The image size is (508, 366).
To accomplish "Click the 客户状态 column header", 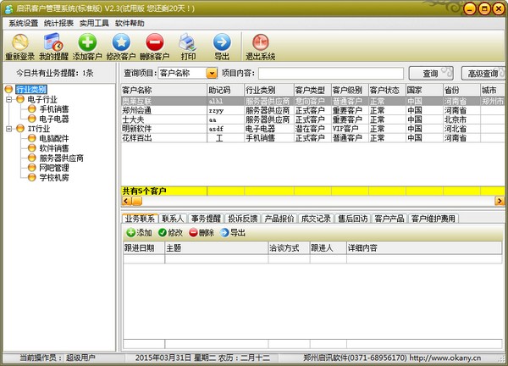I will tap(387, 90).
